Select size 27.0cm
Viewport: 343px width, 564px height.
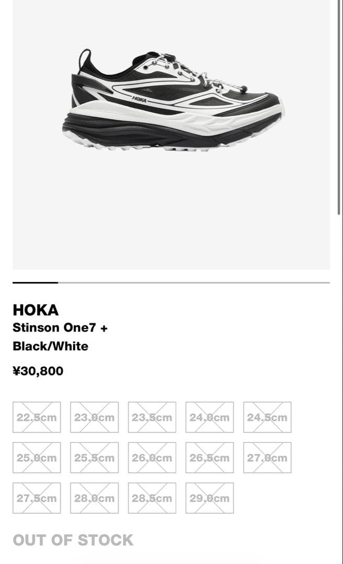[x=266, y=457]
